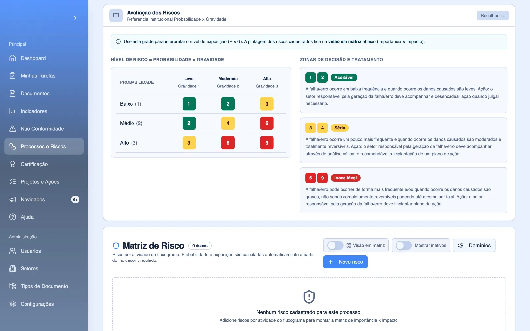Click the Não Conformidade warning triangle icon
This screenshot has width=530, height=331.
(x=13, y=129)
